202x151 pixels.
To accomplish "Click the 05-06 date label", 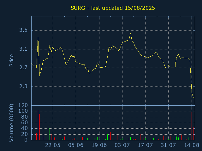I will point(76,145).
